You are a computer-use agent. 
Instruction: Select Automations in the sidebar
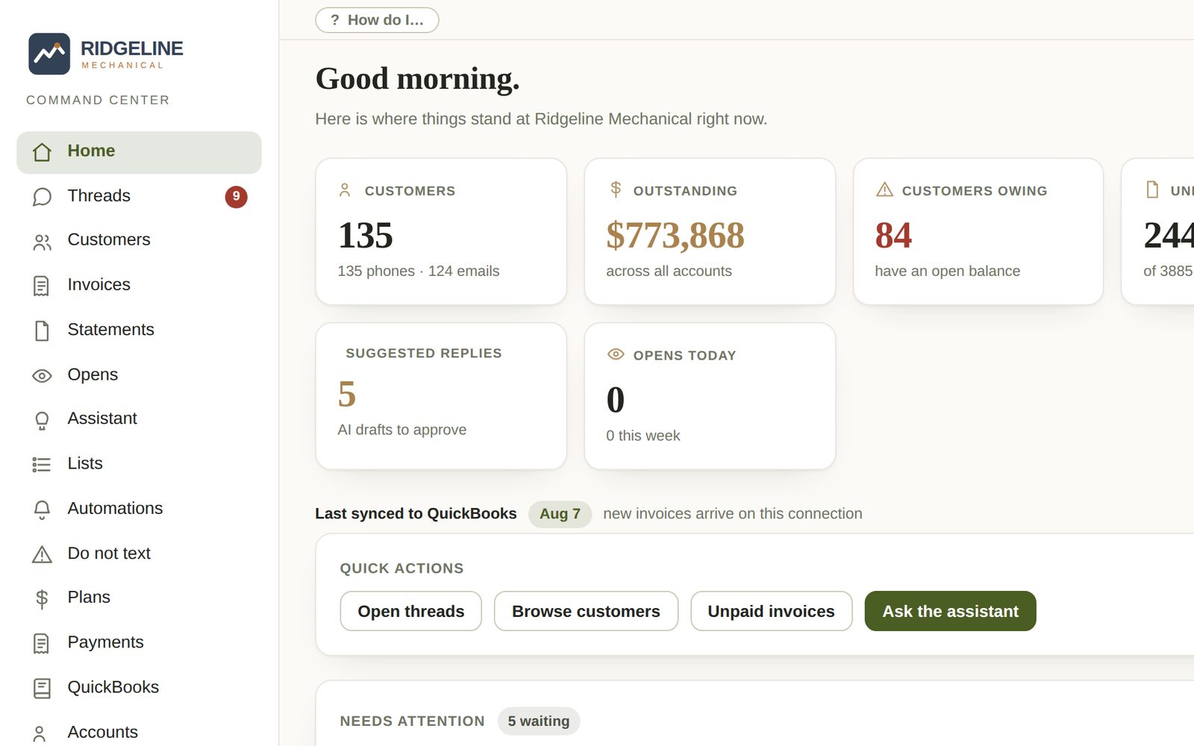pyautogui.click(x=139, y=509)
